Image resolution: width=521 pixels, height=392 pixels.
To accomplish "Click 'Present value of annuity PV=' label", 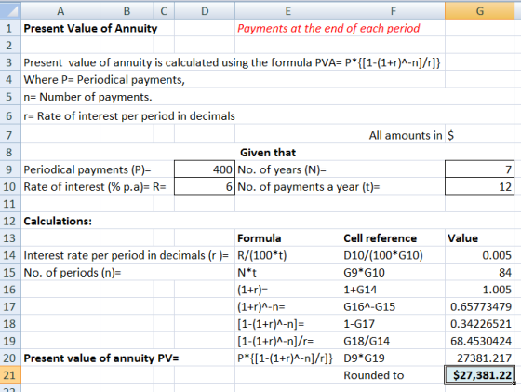I will click(x=101, y=358).
